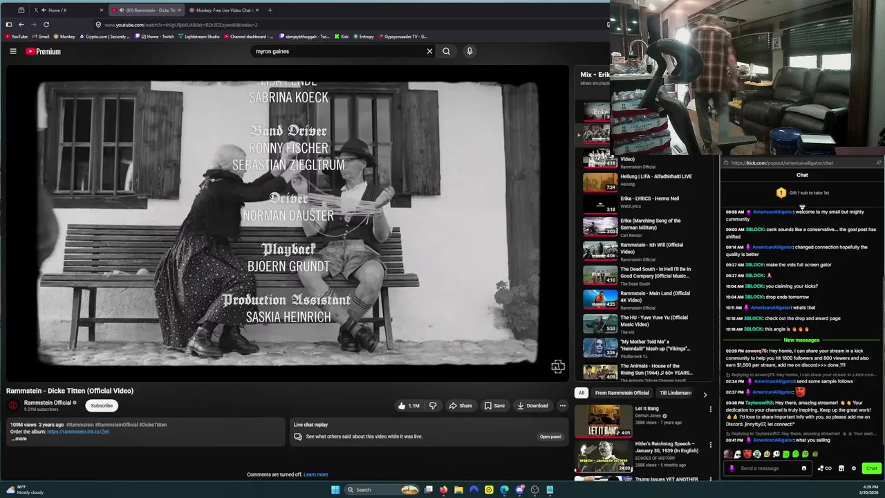
Task: Click the YouTube address bar URL
Action: click(182, 25)
